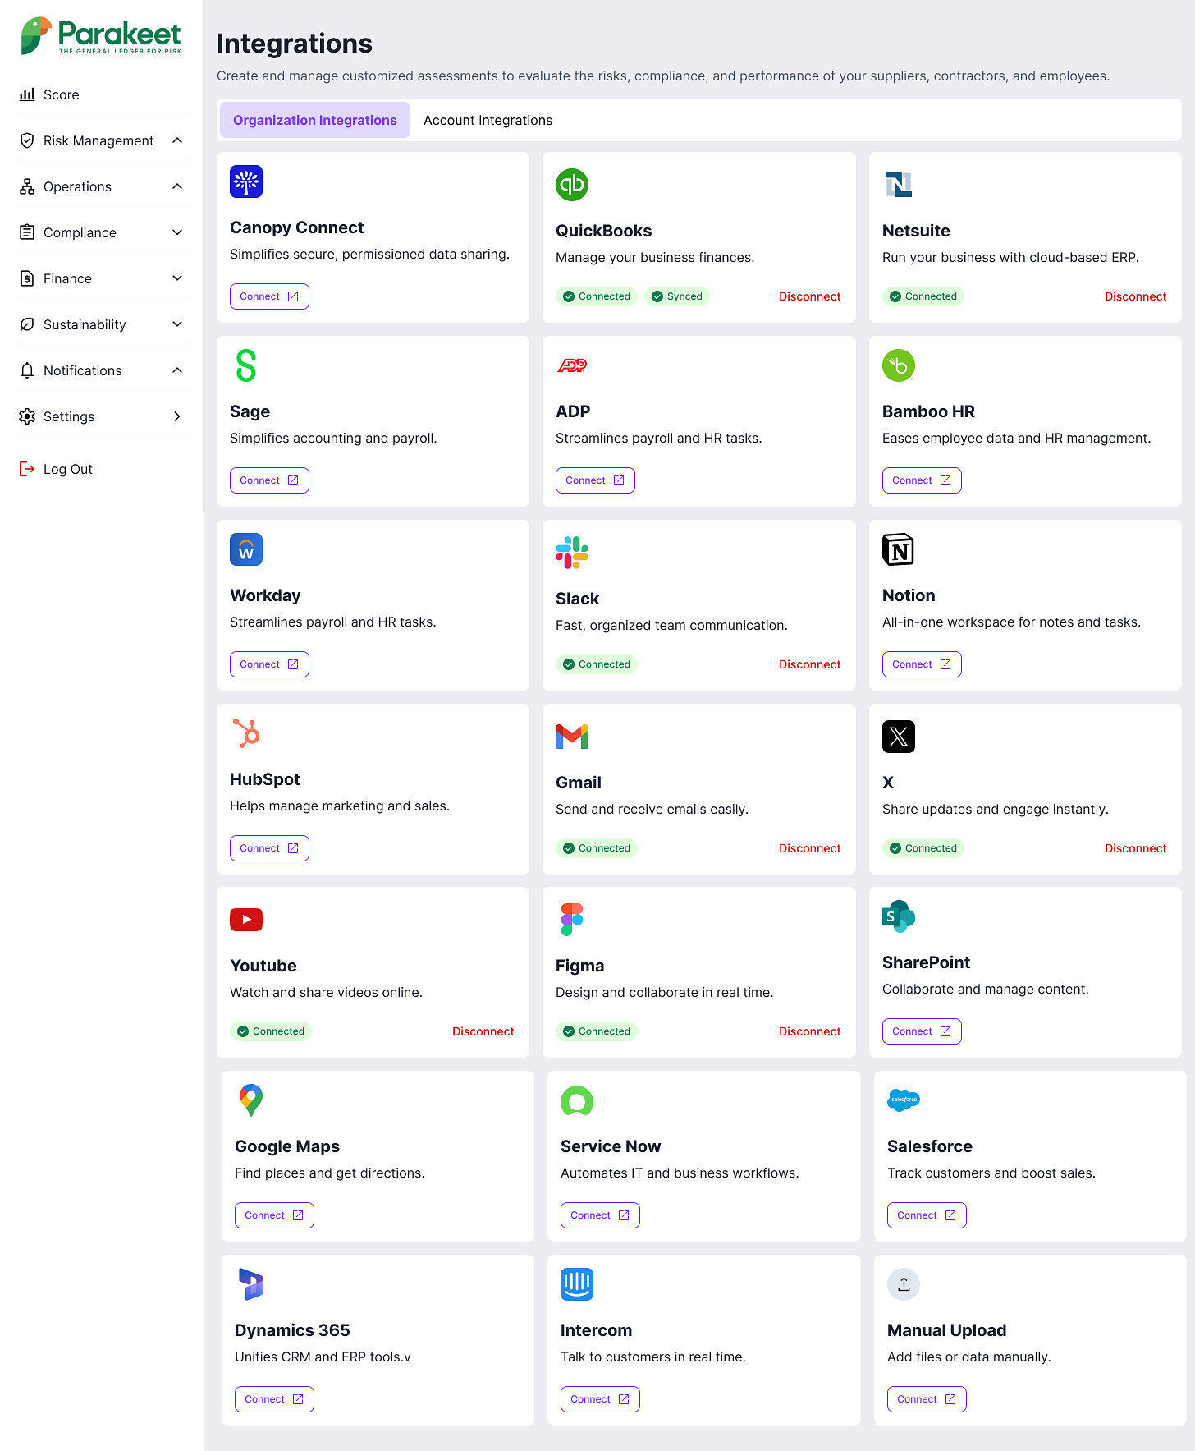Expand the Compliance menu chevron

tap(177, 232)
